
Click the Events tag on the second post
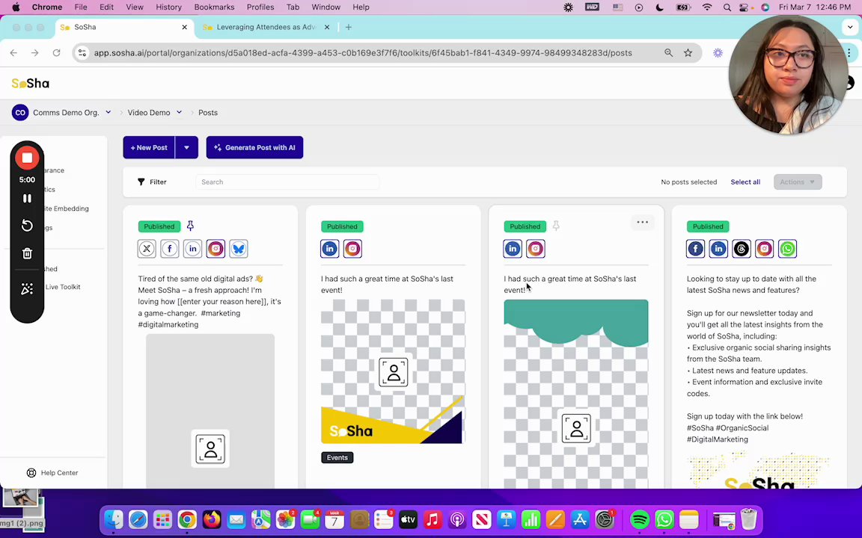(337, 457)
